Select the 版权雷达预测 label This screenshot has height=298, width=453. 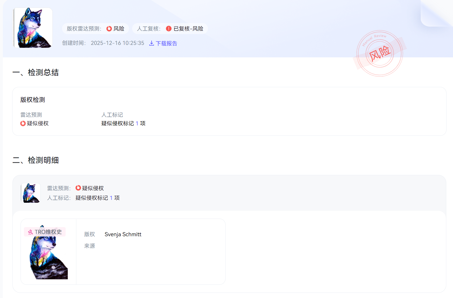click(x=84, y=29)
